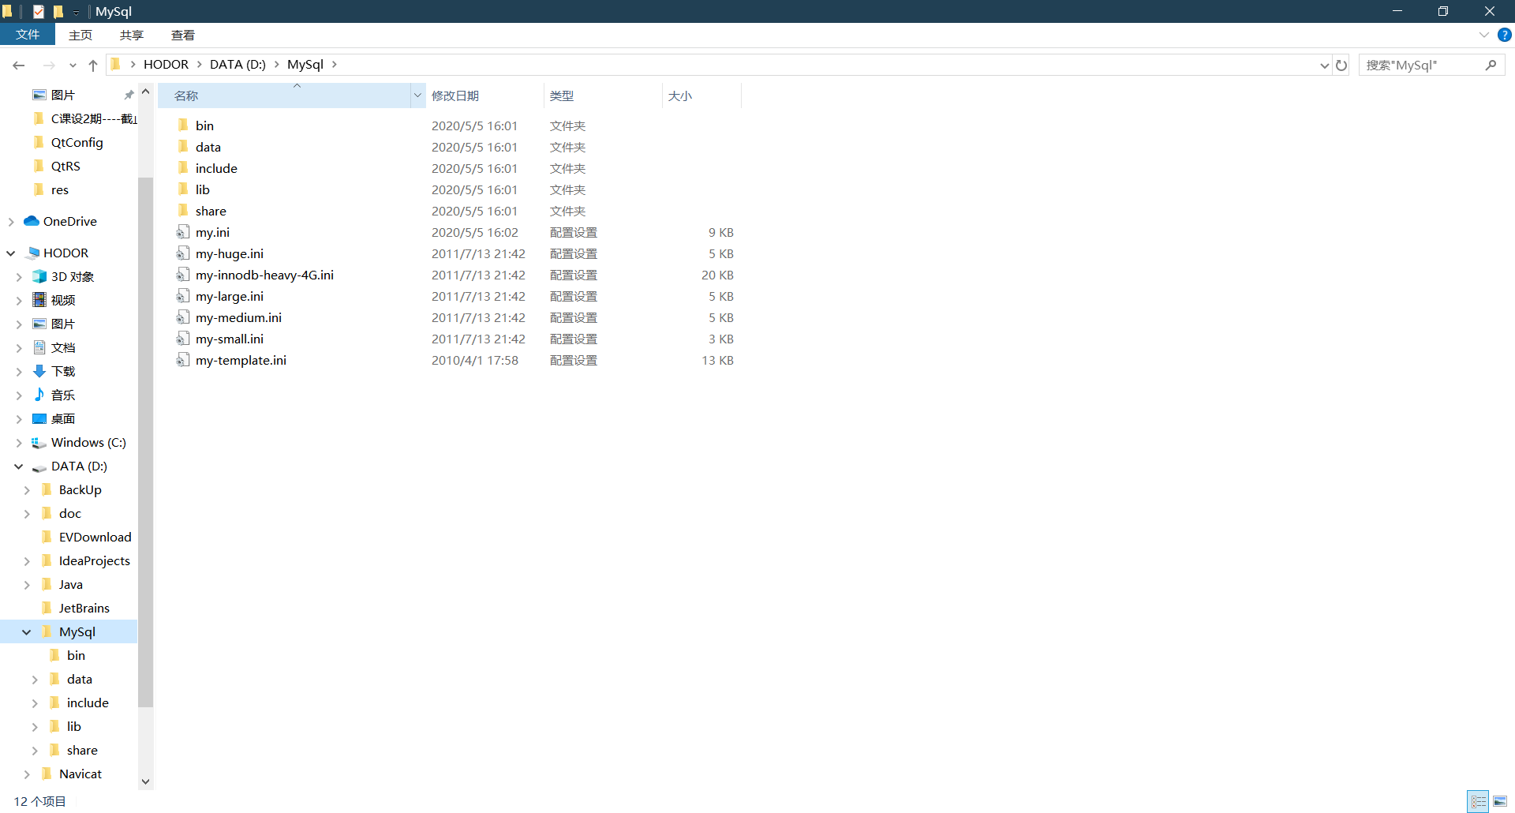Select my-template.ini file icon

[x=183, y=360]
